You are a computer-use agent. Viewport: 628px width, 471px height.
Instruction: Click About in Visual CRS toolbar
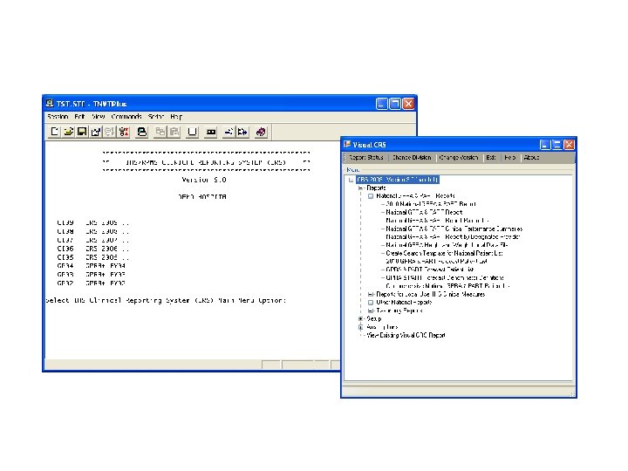coord(531,157)
